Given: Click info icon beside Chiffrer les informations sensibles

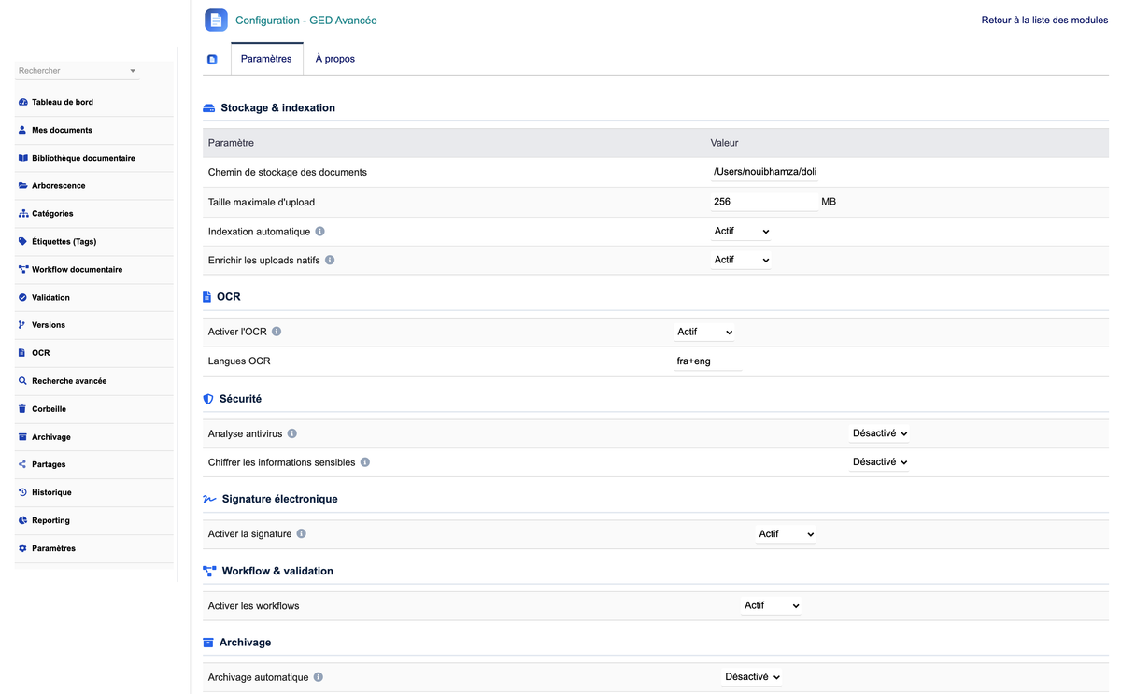Looking at the screenshot, I should coord(365,462).
